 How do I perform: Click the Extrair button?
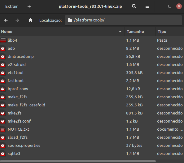tap(11, 6)
